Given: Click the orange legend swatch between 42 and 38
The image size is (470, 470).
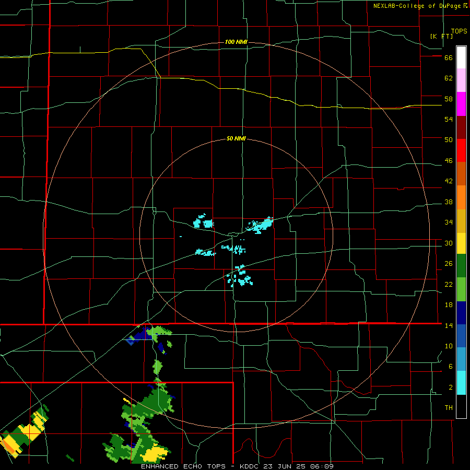Looking at the screenshot, I should pyautogui.click(x=461, y=197).
